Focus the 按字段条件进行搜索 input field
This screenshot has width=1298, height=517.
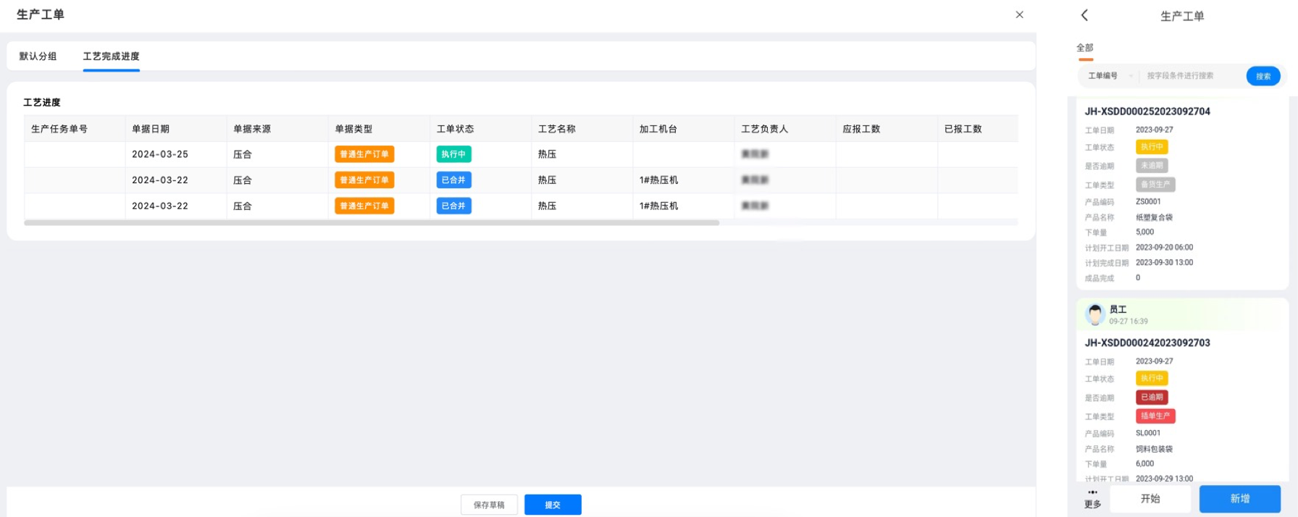pos(1188,76)
